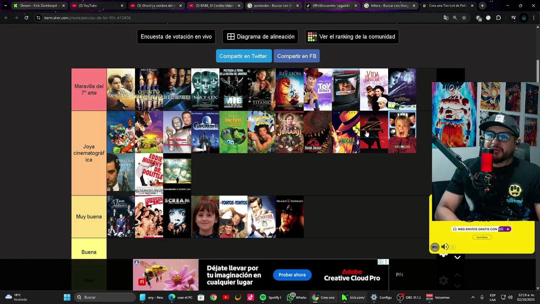Click the taskbar Buscar search box
Image resolution: width=540 pixels, height=304 pixels.
pyautogui.click(x=105, y=297)
